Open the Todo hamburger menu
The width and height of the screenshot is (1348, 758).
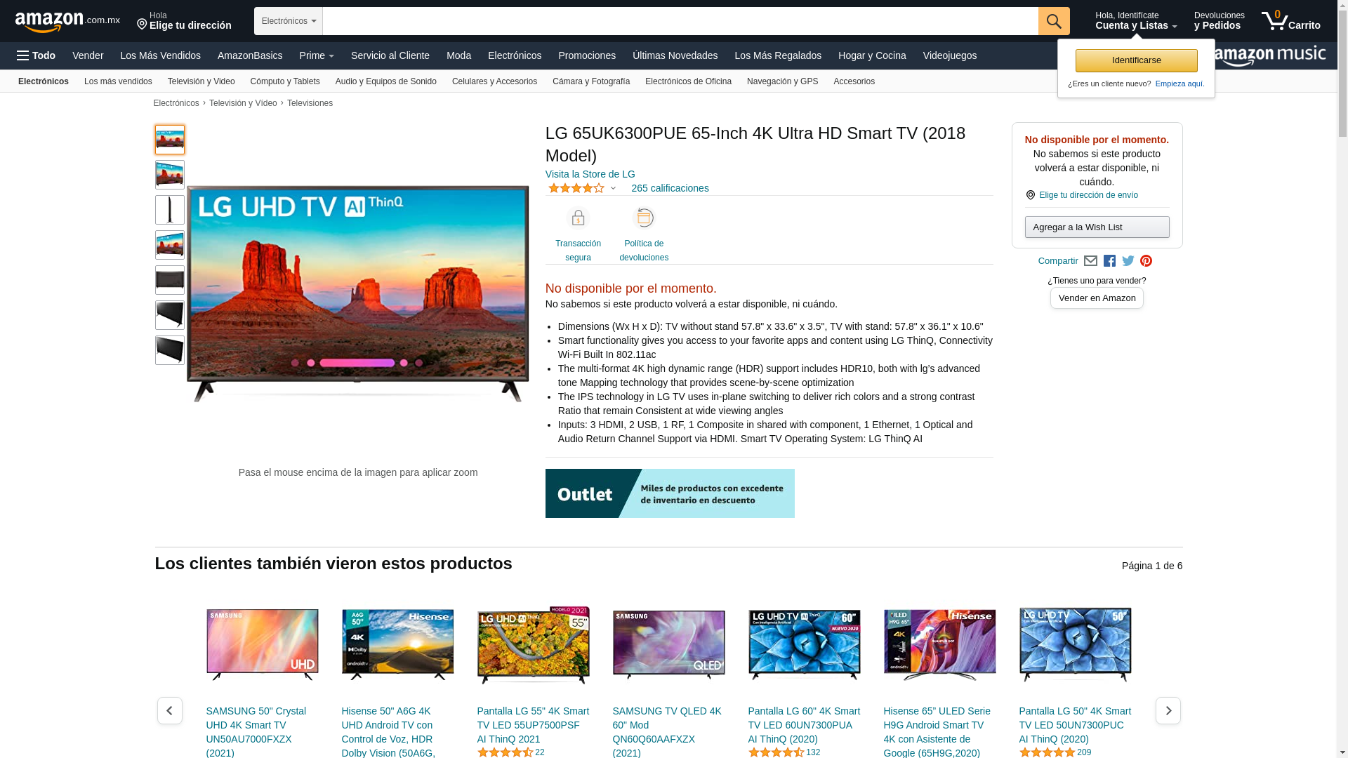coord(36,55)
